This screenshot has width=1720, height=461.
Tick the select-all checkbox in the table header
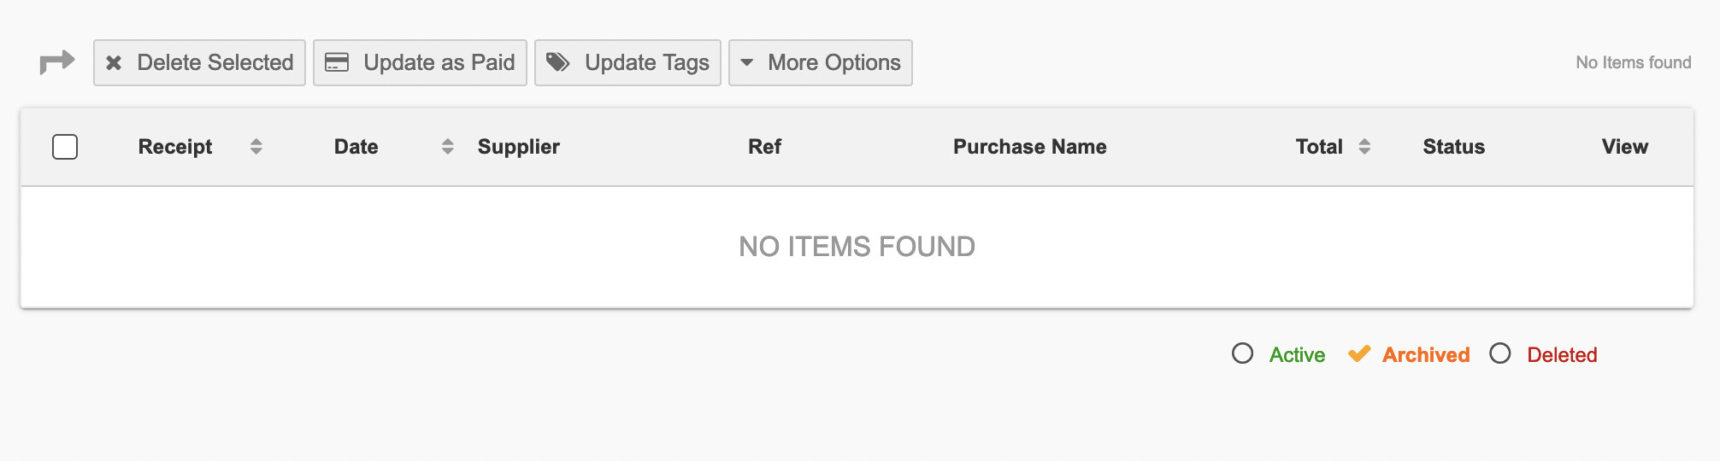point(65,147)
